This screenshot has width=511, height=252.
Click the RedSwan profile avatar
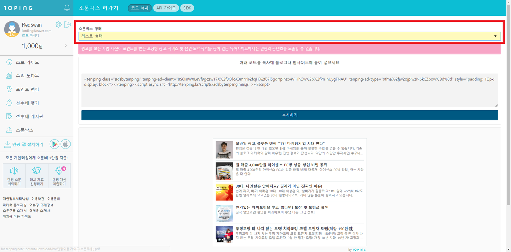click(x=12, y=29)
